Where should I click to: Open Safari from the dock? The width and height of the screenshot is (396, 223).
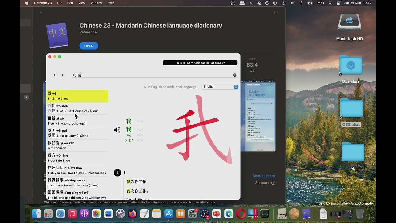point(60,214)
